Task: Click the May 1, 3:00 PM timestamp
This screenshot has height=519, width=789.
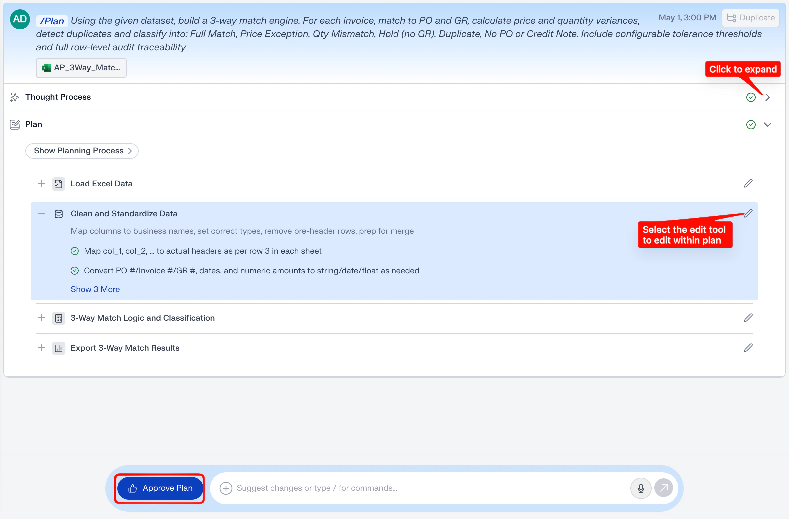Action: point(687,18)
